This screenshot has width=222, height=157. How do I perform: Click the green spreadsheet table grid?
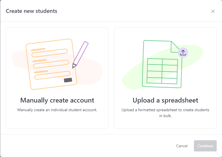162,71
